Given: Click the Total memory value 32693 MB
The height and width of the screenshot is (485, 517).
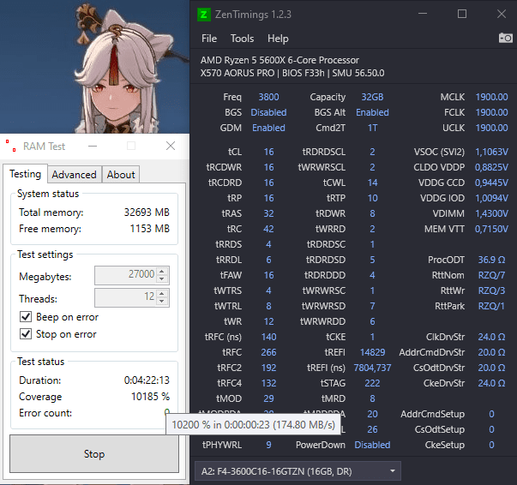Looking at the screenshot, I should 147,213.
